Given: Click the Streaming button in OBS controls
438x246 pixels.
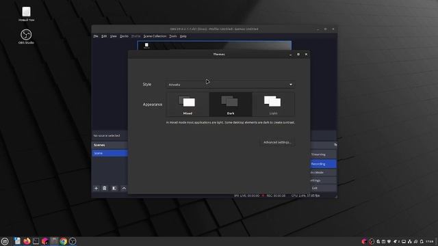Looking at the screenshot, I should pos(323,154).
